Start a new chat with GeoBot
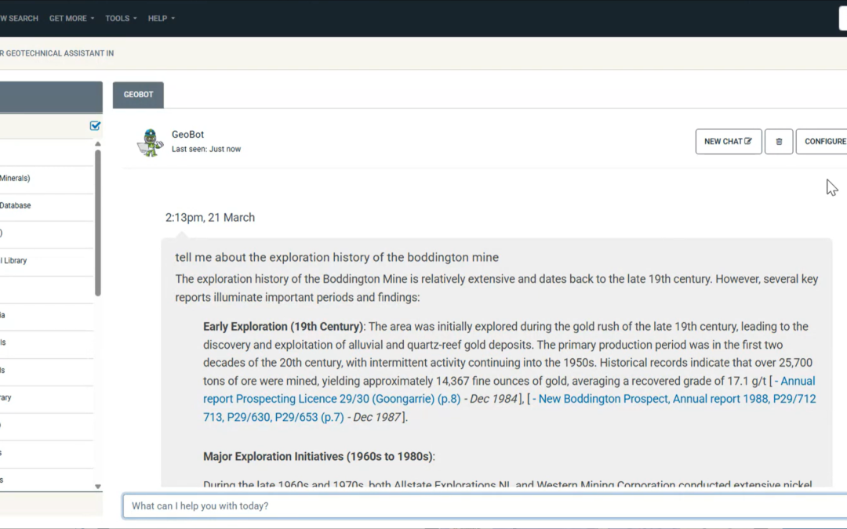 [728, 142]
